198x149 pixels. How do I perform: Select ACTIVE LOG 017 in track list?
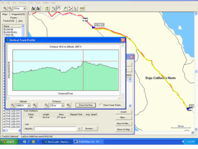[11, 119]
